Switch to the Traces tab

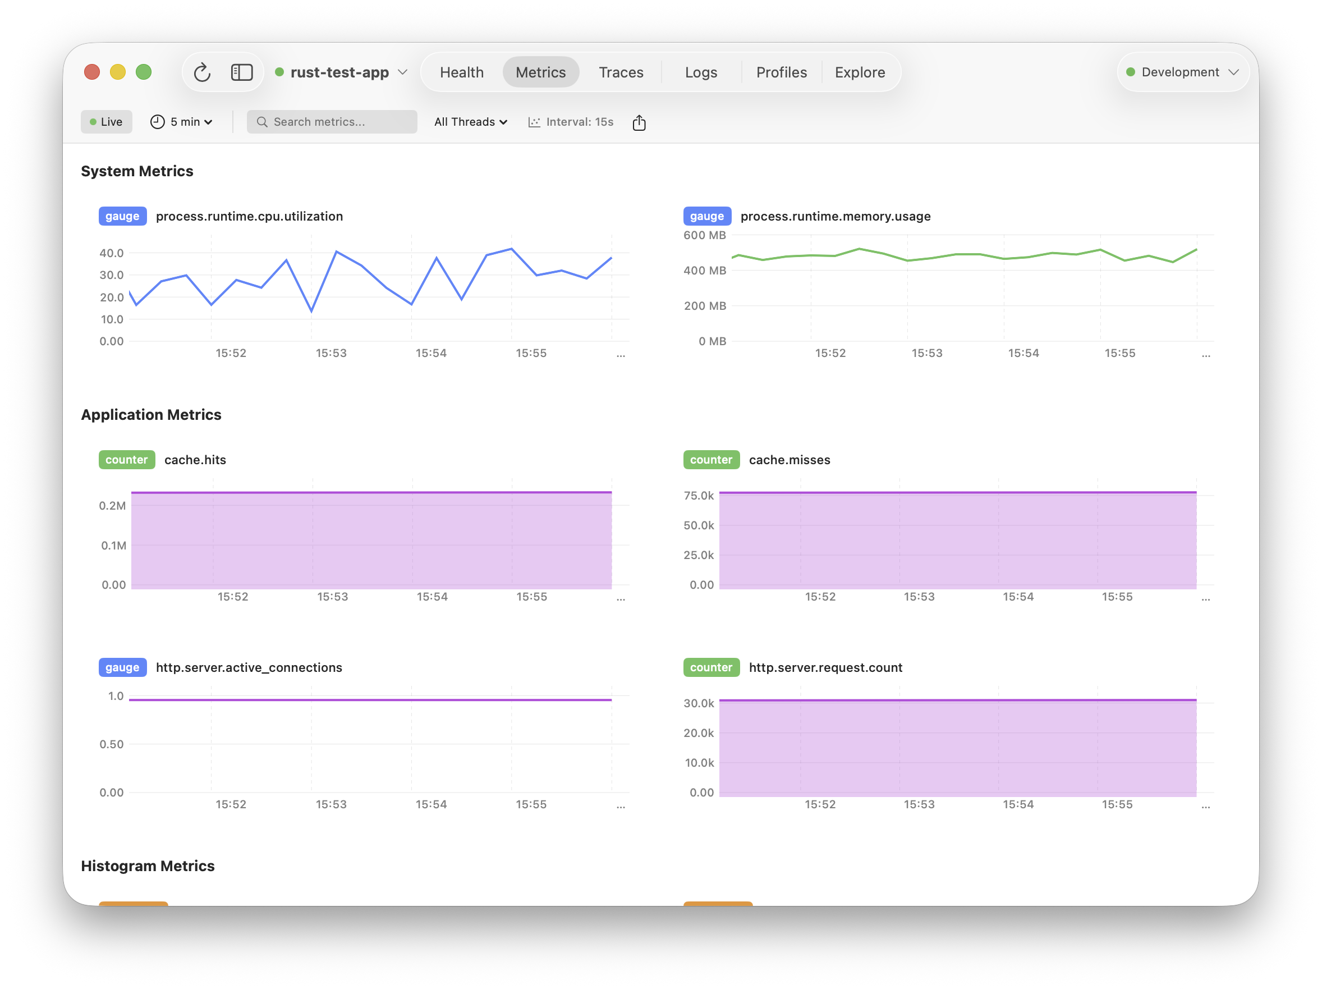click(x=621, y=72)
